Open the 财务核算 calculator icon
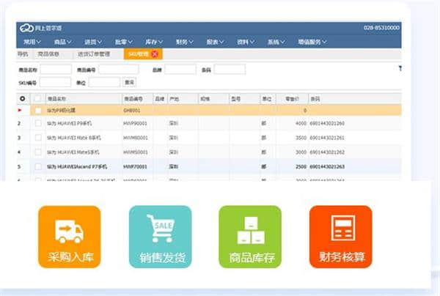440x296 pixels. (x=340, y=237)
